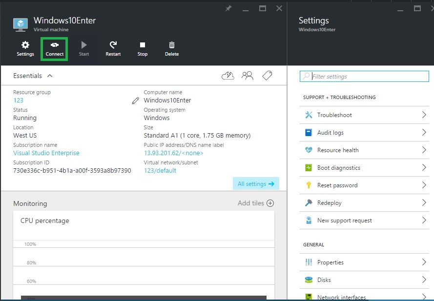
Task: Expand chevron on Boot diagnostics row
Action: click(x=424, y=167)
